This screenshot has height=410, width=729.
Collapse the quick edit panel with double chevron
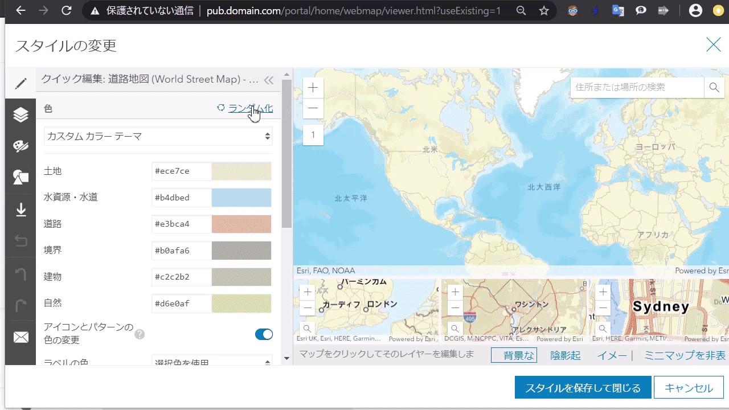(269, 80)
